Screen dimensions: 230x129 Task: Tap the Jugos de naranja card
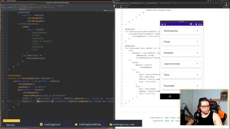tap(181, 64)
